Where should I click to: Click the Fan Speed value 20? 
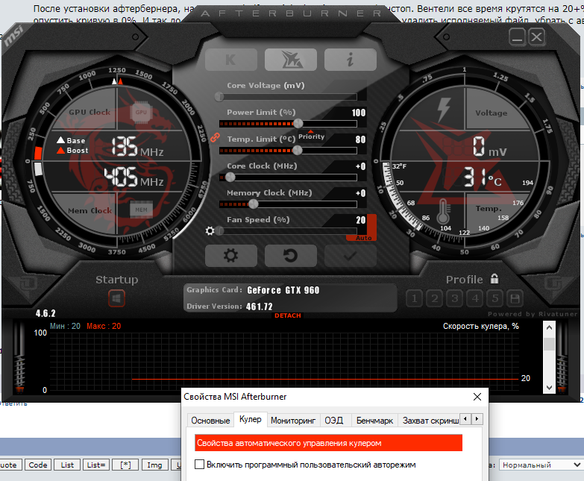pos(360,220)
